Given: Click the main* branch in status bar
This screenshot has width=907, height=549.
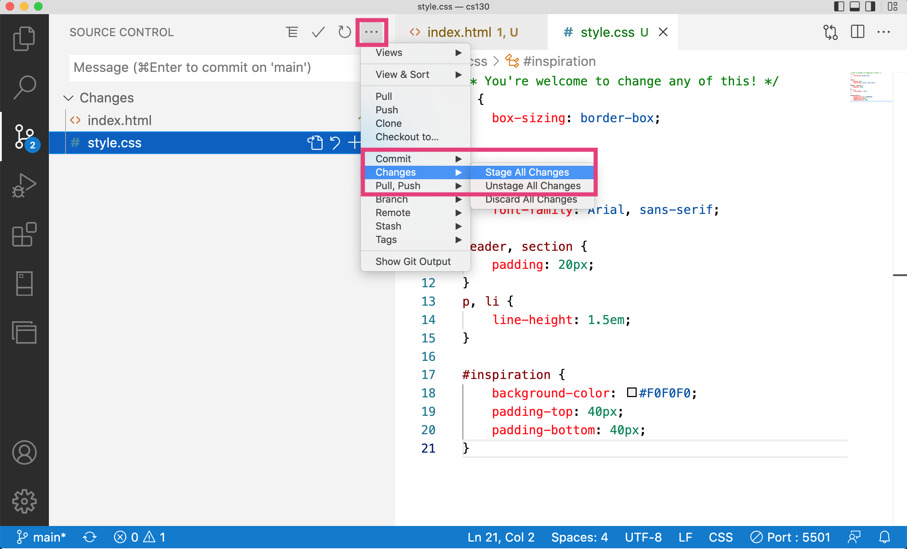Looking at the screenshot, I should pyautogui.click(x=41, y=537).
